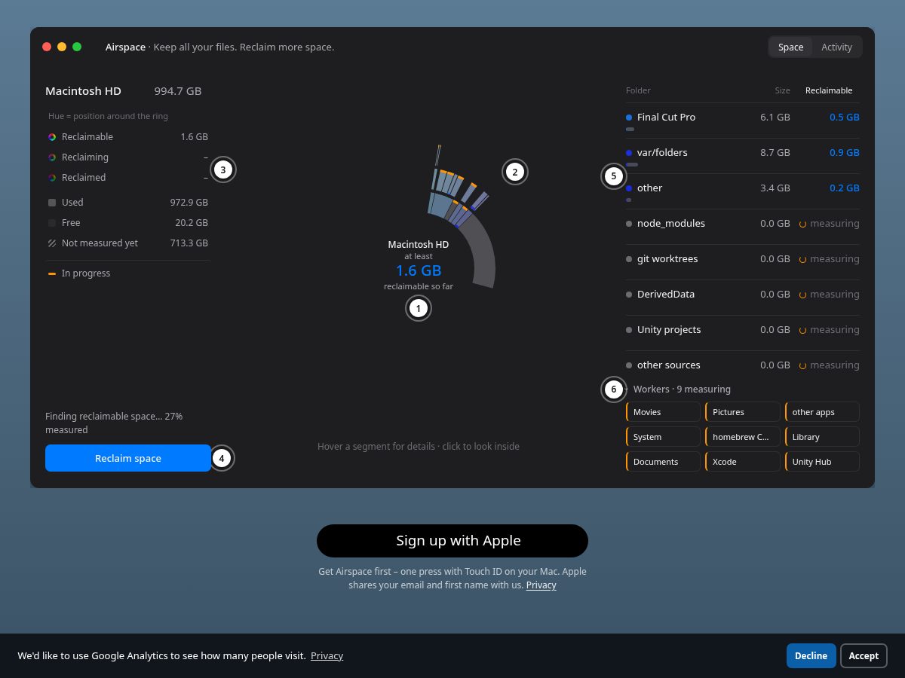Open the Final Cut Pro folder row
The image size is (905, 678).
tap(743, 121)
